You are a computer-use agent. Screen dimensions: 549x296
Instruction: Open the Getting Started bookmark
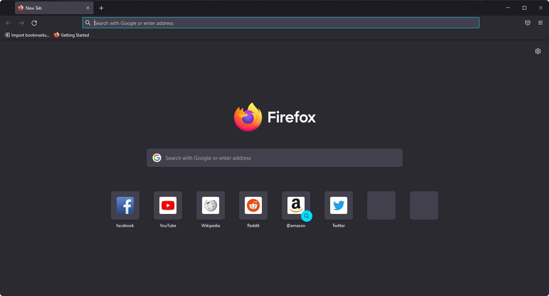[x=72, y=35]
